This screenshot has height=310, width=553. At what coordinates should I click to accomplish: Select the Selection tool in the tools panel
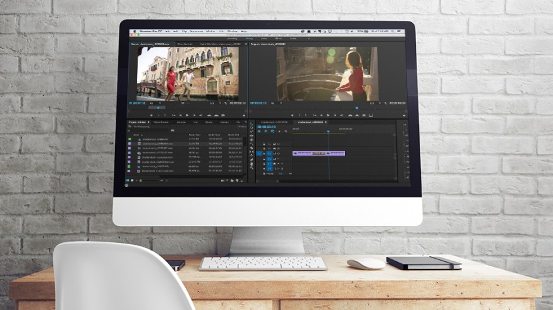tap(252, 125)
